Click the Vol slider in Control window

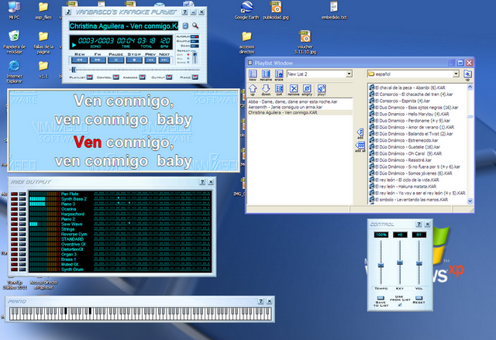pyautogui.click(x=419, y=263)
